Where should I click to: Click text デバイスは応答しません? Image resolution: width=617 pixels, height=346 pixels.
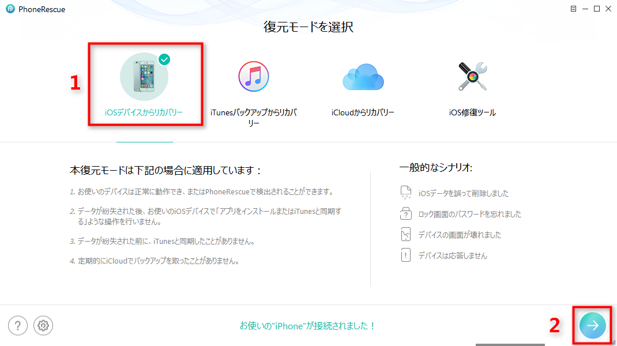click(x=453, y=256)
